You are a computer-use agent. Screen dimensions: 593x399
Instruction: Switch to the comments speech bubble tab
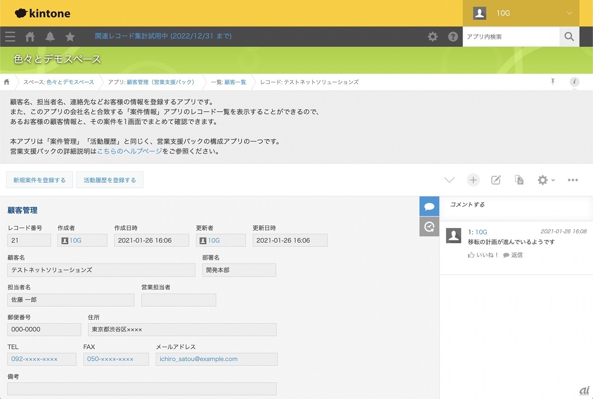pyautogui.click(x=429, y=206)
